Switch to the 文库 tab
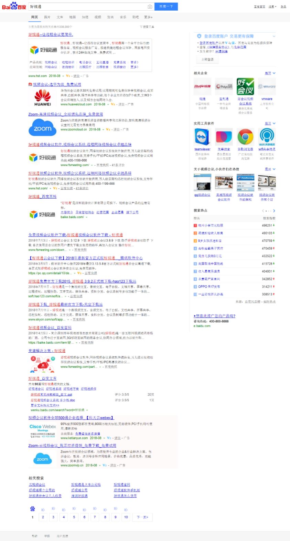 tap(60, 17)
